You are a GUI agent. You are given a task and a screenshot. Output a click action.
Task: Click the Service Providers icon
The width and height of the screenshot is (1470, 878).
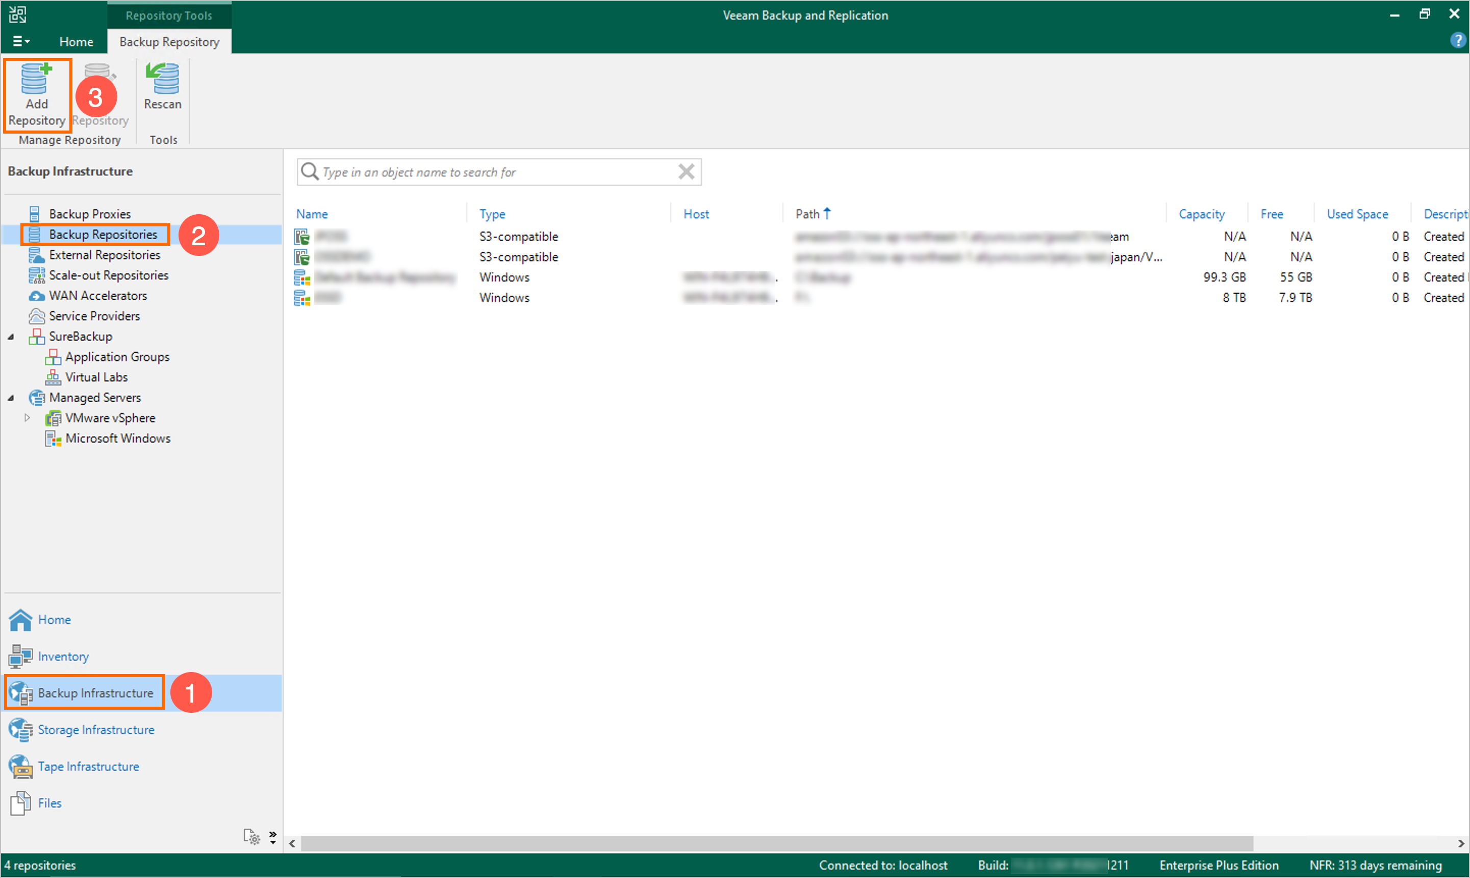coord(37,316)
